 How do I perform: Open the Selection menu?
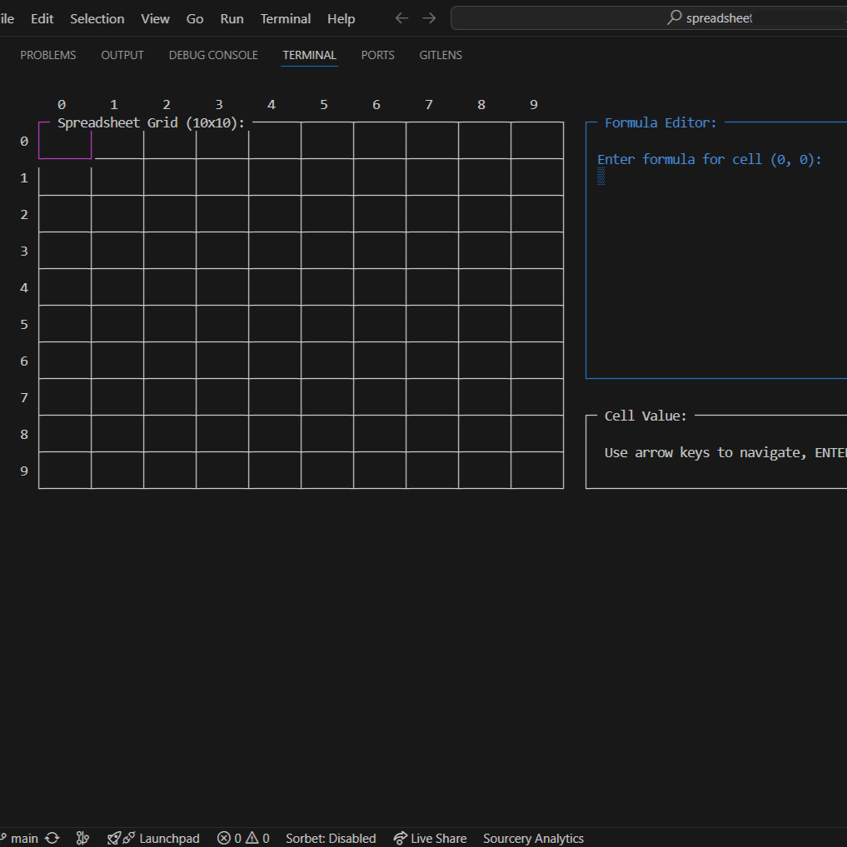(97, 18)
